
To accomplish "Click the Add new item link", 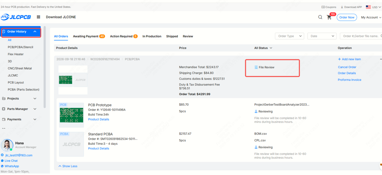I will click(x=349, y=59).
